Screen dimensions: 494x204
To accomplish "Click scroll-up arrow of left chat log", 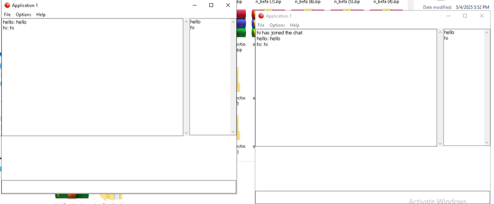I will (x=186, y=22).
